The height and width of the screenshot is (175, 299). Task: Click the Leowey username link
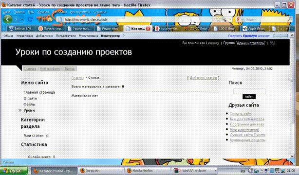click(212, 43)
